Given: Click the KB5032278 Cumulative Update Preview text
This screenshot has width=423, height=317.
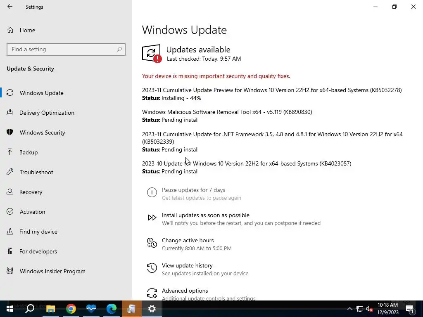Looking at the screenshot, I should [x=272, y=90].
